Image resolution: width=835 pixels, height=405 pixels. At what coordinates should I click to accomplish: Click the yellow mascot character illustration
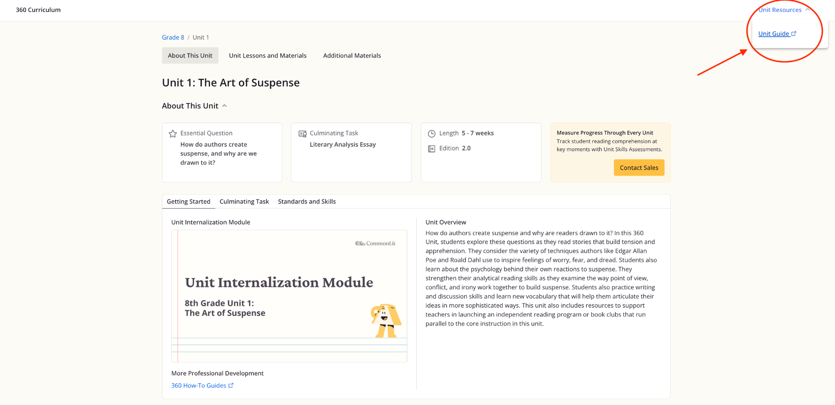point(386,320)
